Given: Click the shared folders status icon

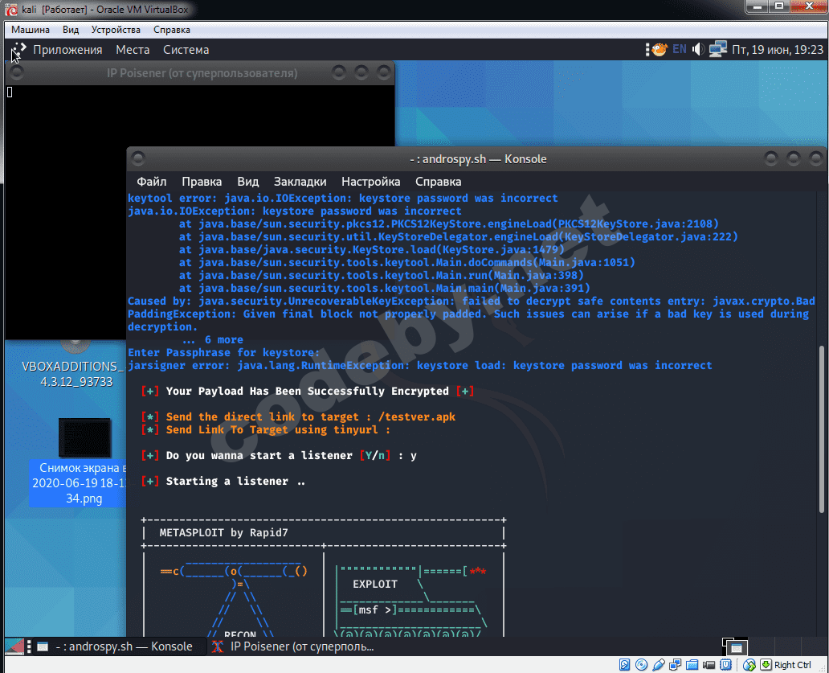Looking at the screenshot, I should click(x=692, y=665).
